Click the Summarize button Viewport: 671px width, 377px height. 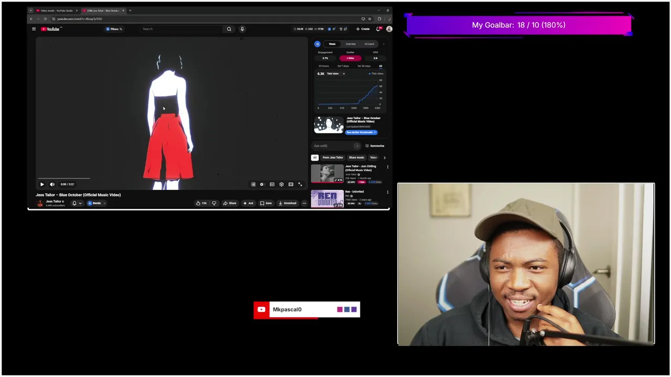(375, 146)
